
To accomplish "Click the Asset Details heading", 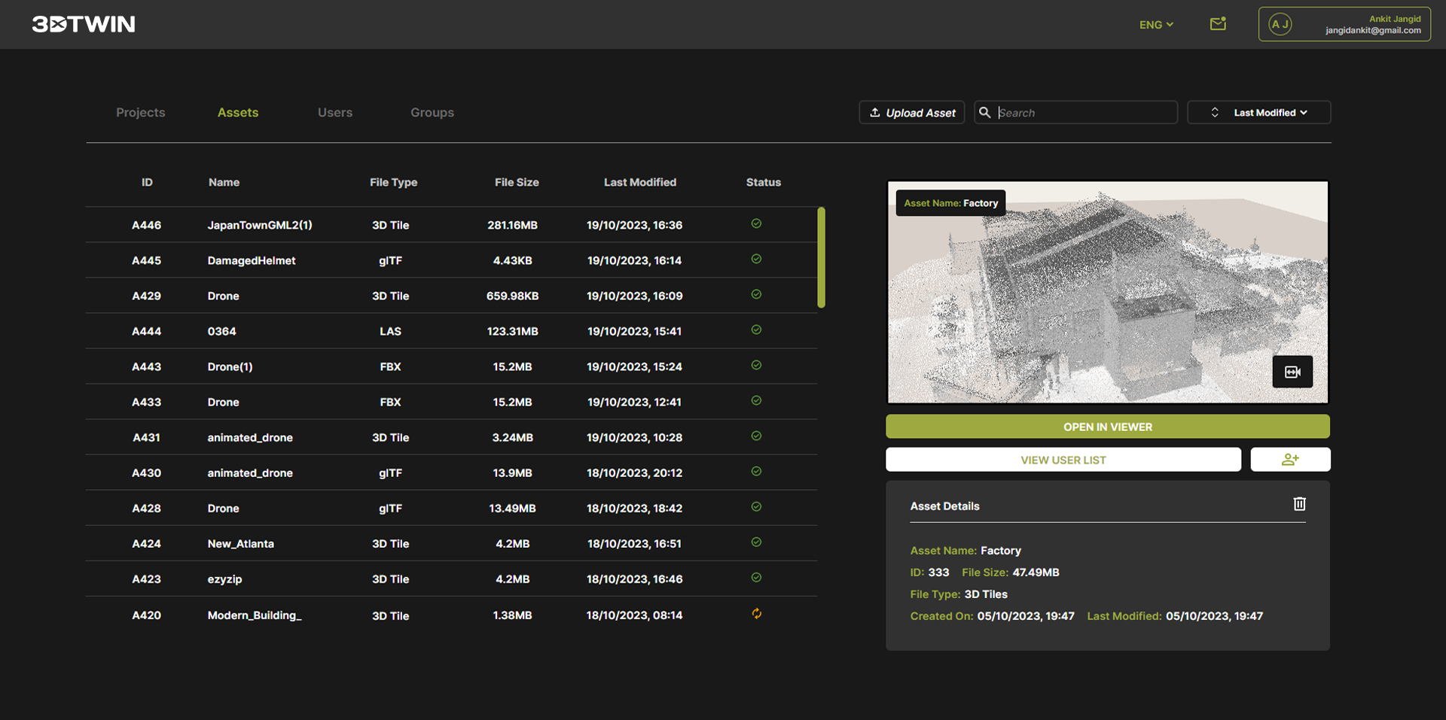I will (944, 506).
